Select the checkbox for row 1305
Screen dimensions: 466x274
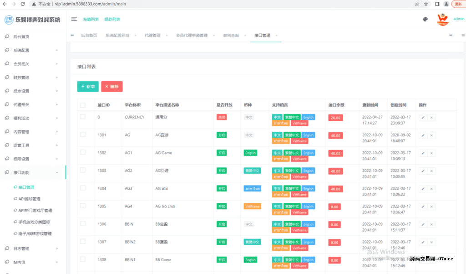[x=83, y=206]
